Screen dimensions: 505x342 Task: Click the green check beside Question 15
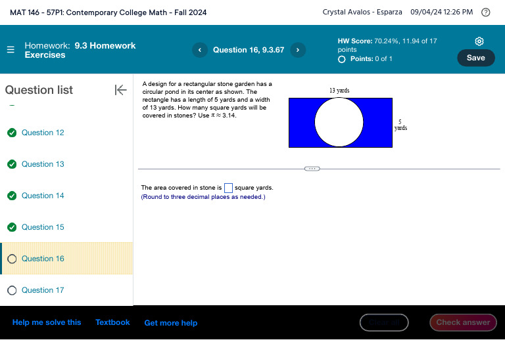pyautogui.click(x=12, y=227)
